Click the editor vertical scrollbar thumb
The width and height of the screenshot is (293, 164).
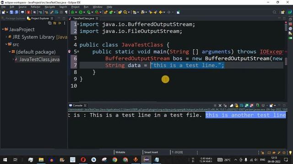click(x=286, y=27)
